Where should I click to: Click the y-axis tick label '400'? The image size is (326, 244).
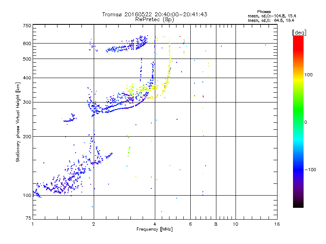pos(27,78)
